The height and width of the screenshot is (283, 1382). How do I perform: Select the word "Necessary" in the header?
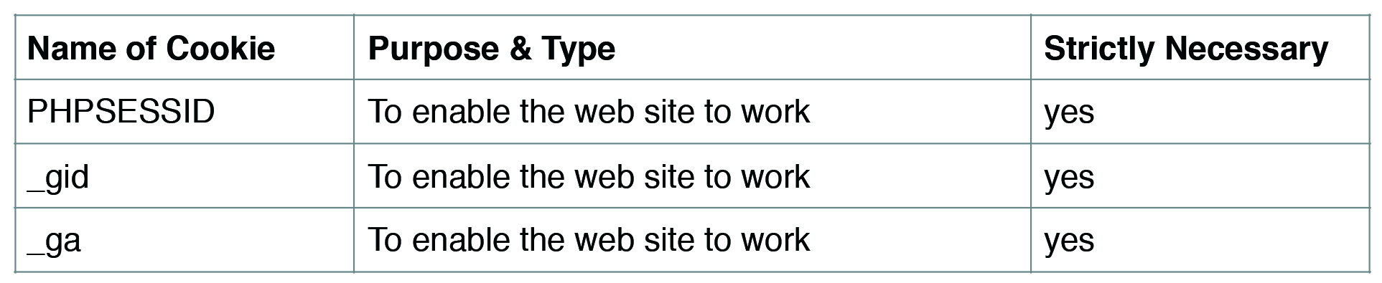(1247, 49)
